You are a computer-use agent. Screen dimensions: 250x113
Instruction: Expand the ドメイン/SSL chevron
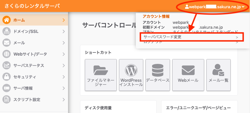point(64,32)
